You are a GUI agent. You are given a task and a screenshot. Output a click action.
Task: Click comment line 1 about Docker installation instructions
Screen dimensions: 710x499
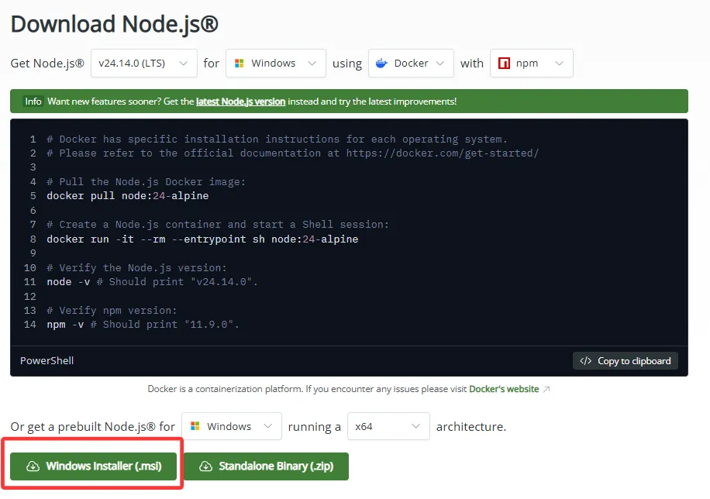pos(277,139)
